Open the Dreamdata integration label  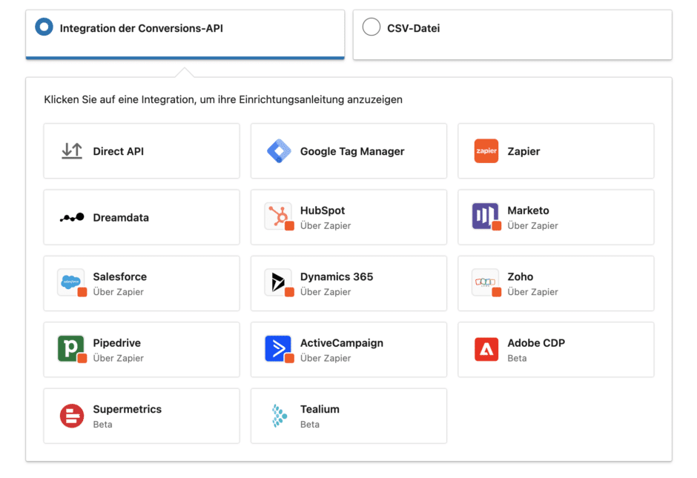click(121, 218)
